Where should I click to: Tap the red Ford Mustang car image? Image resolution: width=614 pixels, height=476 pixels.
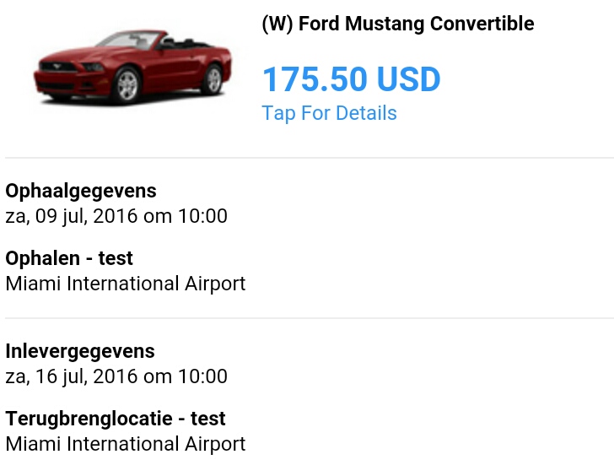pos(132,67)
